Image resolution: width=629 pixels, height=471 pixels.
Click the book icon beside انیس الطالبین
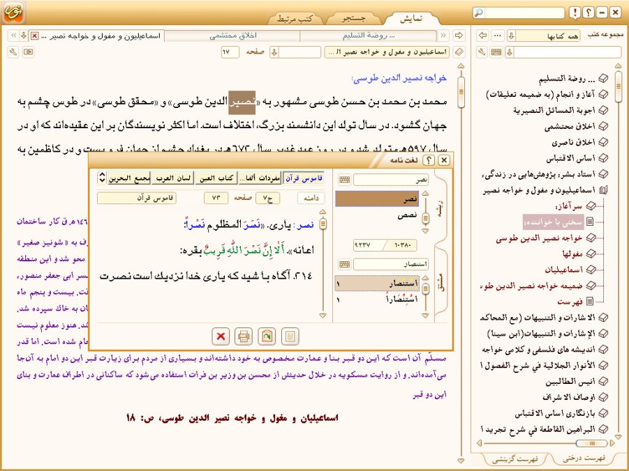coord(602,381)
